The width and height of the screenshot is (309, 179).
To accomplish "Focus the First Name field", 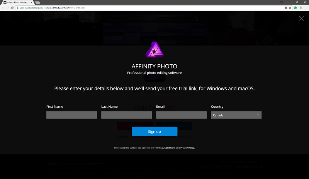I will point(71,115).
